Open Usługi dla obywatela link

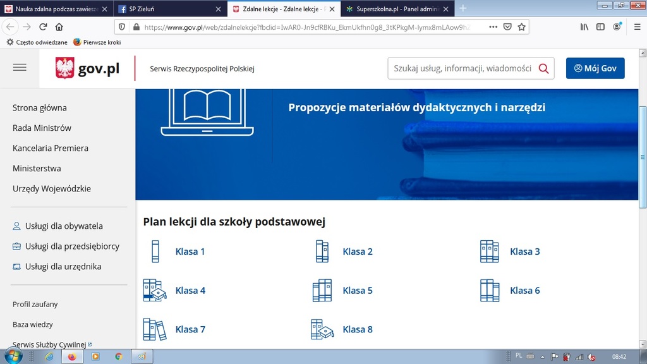pyautogui.click(x=64, y=226)
